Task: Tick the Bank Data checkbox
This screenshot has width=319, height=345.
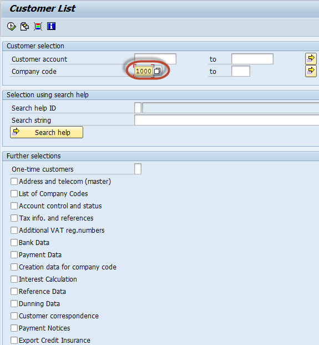Action: (x=14, y=242)
